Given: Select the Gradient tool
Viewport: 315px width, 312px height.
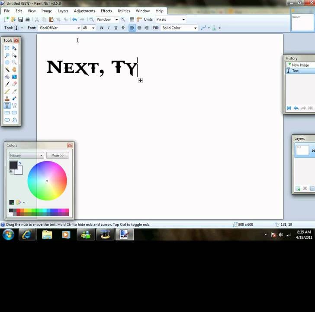Looking at the screenshot, I should 14,77.
